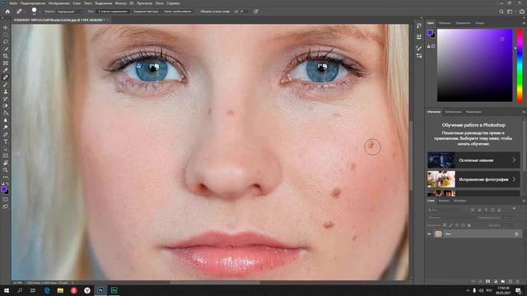This screenshot has height=296, width=527.
Task: Expand Исправление фотографии tutorial chevron
Action: pos(514,179)
